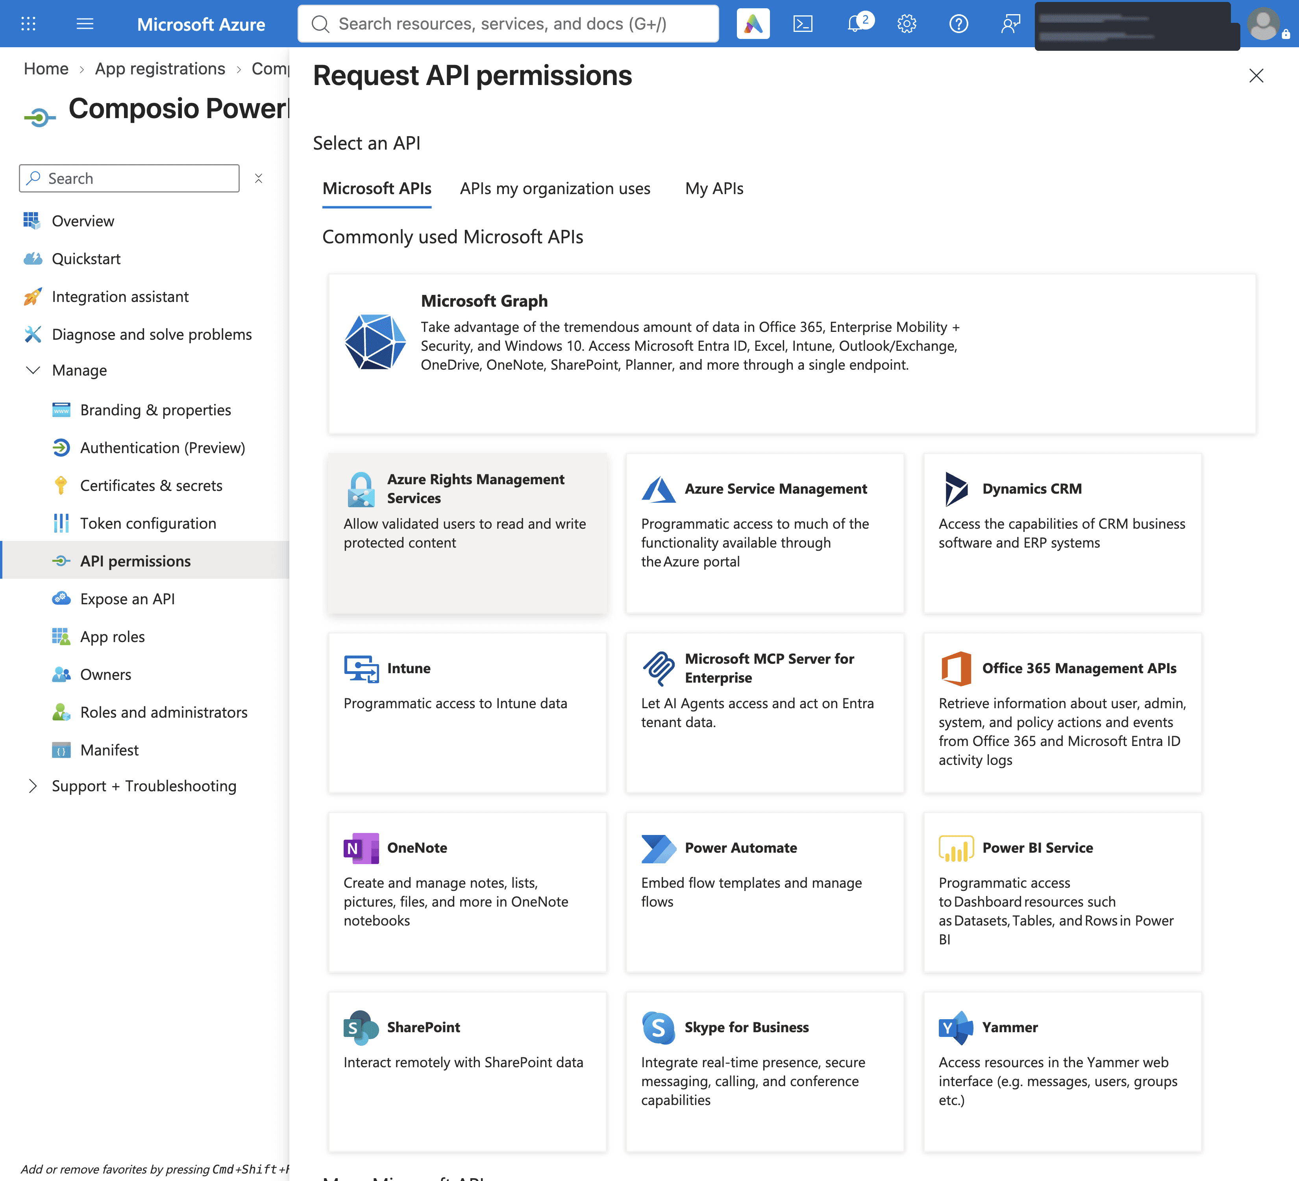The image size is (1299, 1181).
Task: Go to App registrations breadcrumb
Action: tap(160, 69)
